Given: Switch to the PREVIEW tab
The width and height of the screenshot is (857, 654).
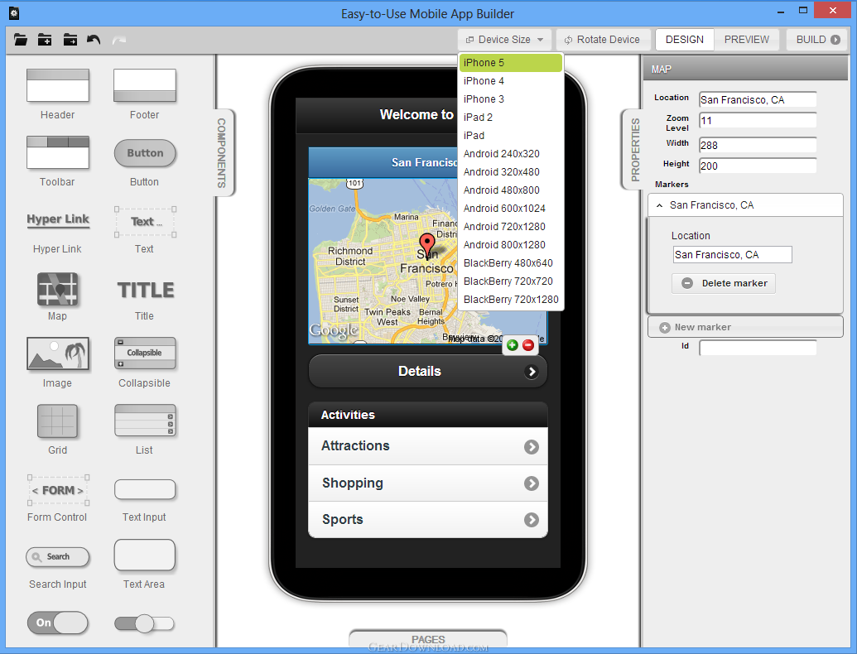Looking at the screenshot, I should point(746,40).
